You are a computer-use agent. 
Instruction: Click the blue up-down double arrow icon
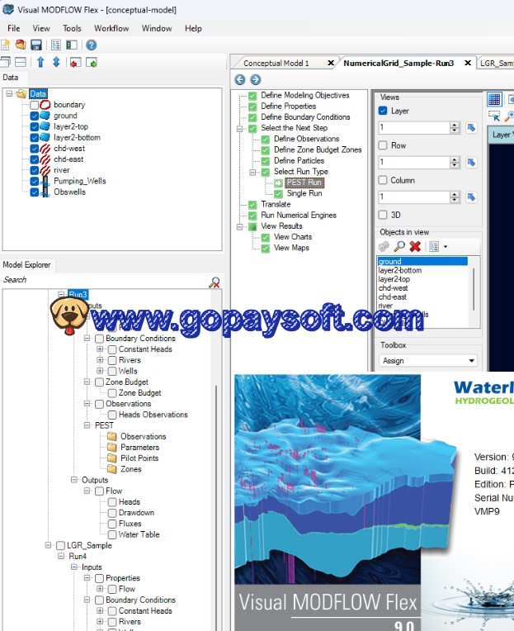[x=56, y=62]
